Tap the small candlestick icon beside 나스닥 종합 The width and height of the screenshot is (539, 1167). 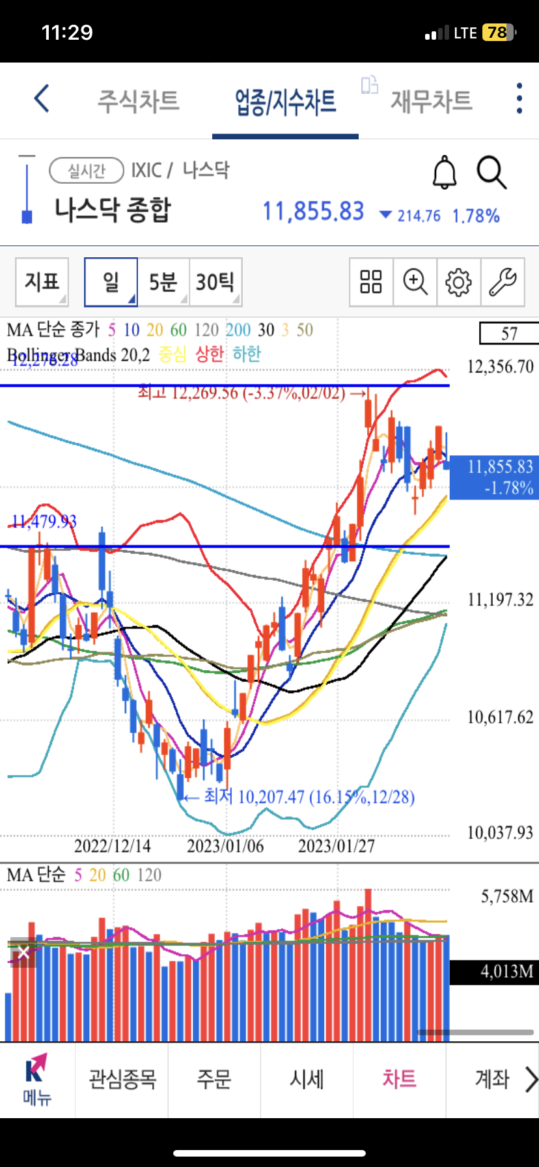[27, 190]
